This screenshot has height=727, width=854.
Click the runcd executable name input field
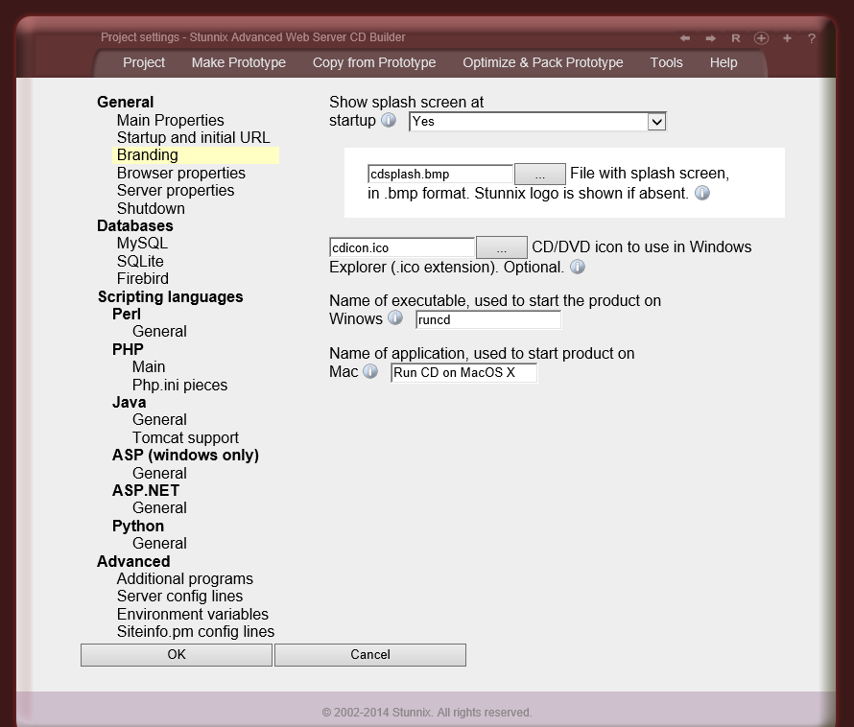pos(487,319)
